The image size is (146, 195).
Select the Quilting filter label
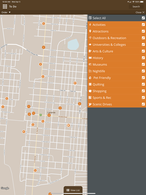coord(98,85)
